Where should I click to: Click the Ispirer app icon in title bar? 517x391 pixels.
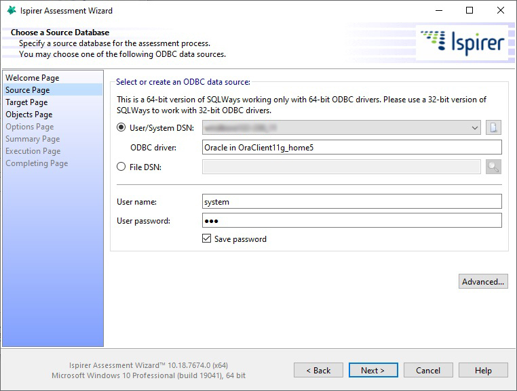coord(12,11)
